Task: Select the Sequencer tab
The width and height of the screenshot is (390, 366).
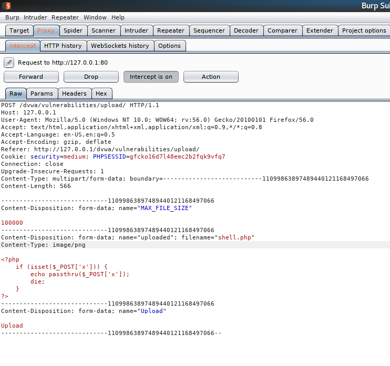Action: [x=209, y=30]
